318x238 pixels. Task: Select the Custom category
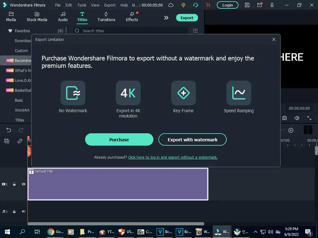pos(21,51)
